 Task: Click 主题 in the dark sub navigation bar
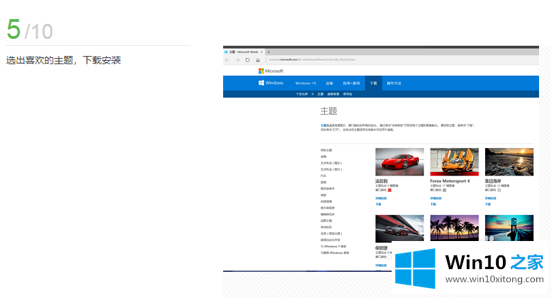click(321, 94)
